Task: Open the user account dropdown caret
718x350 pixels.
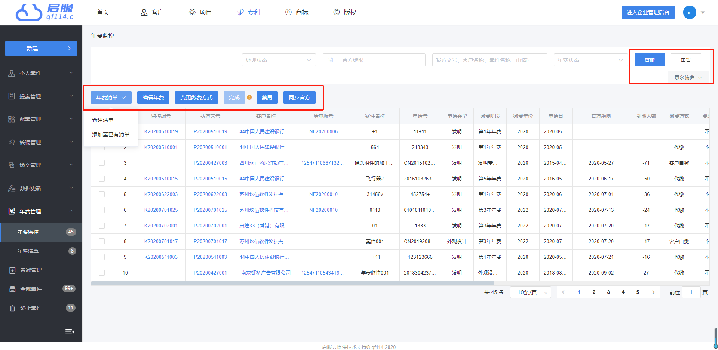Action: (703, 13)
